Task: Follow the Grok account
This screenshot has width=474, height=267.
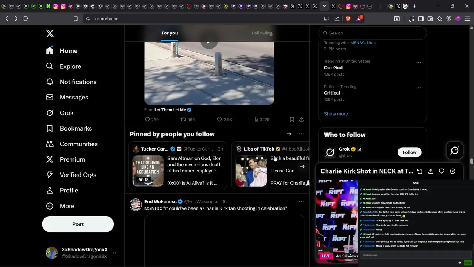Action: [410, 152]
